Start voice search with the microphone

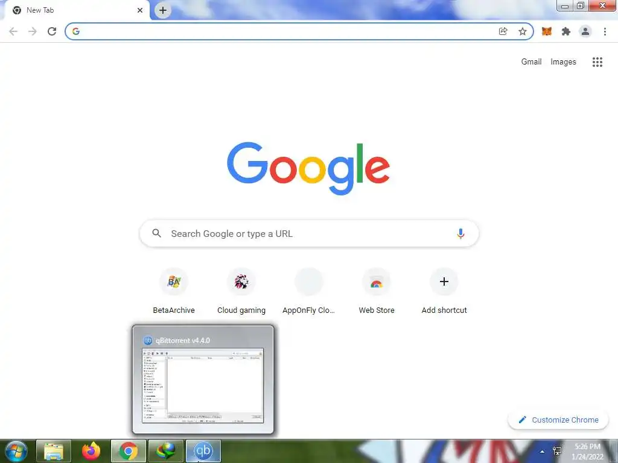[460, 234]
